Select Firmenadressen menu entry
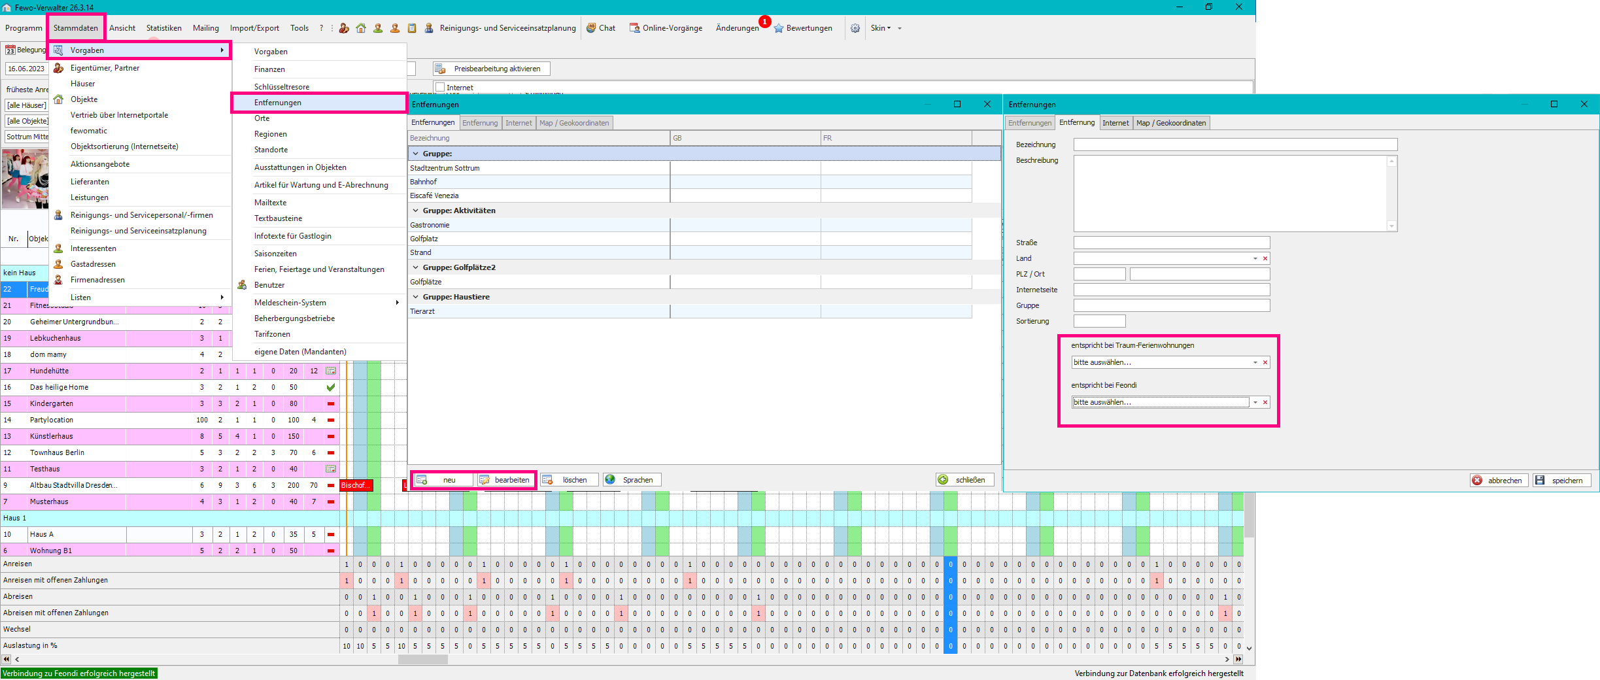This screenshot has width=1600, height=680. pyautogui.click(x=140, y=280)
